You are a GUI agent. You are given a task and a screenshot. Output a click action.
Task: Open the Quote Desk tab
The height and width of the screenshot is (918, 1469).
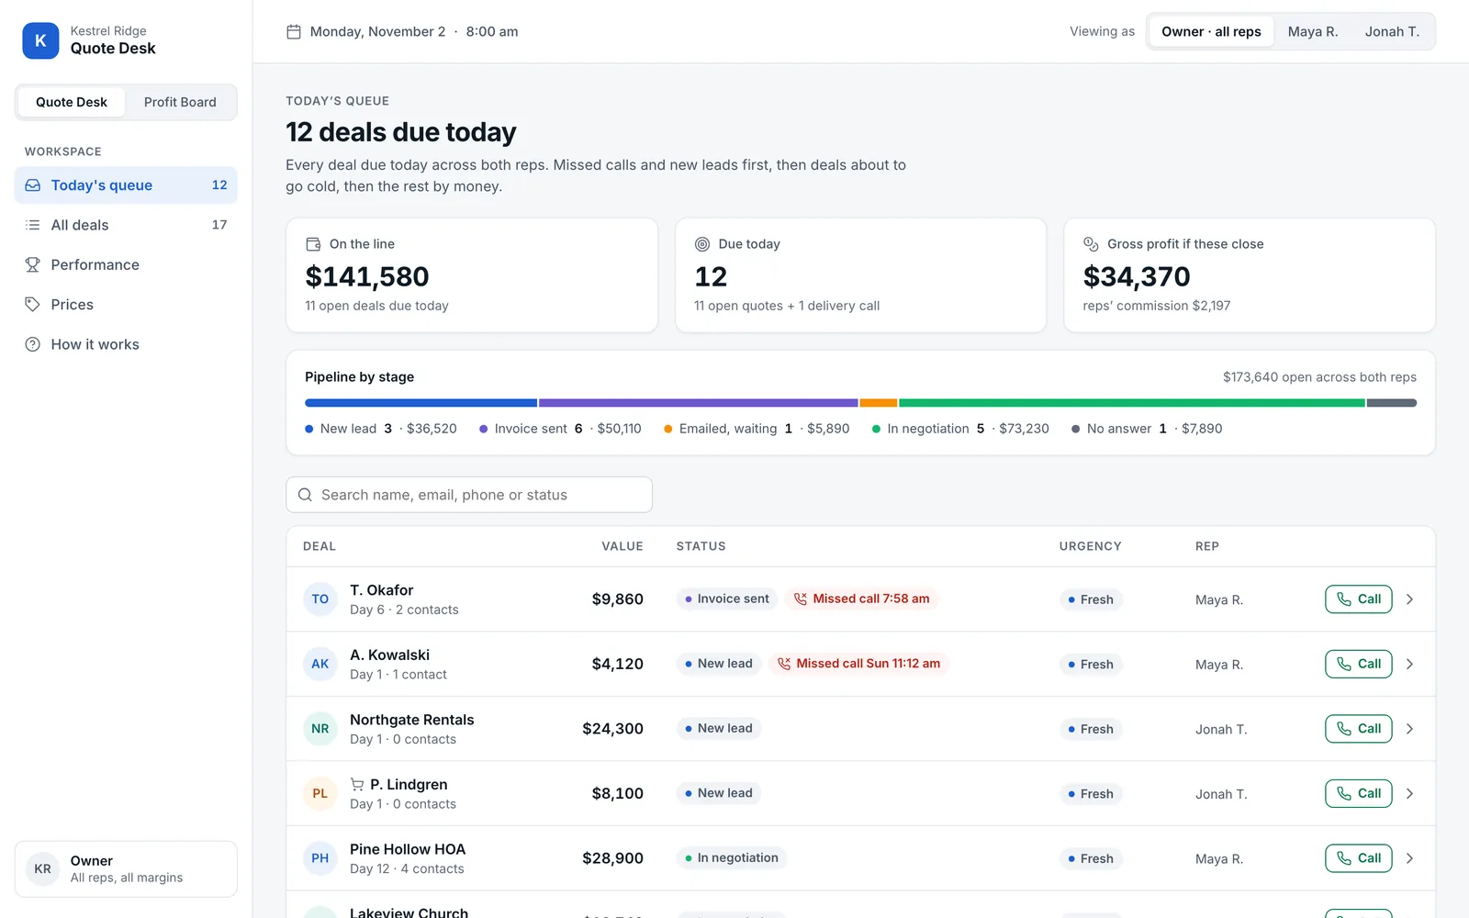point(72,102)
